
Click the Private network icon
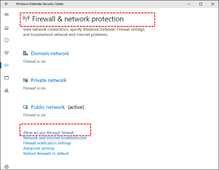(26, 80)
